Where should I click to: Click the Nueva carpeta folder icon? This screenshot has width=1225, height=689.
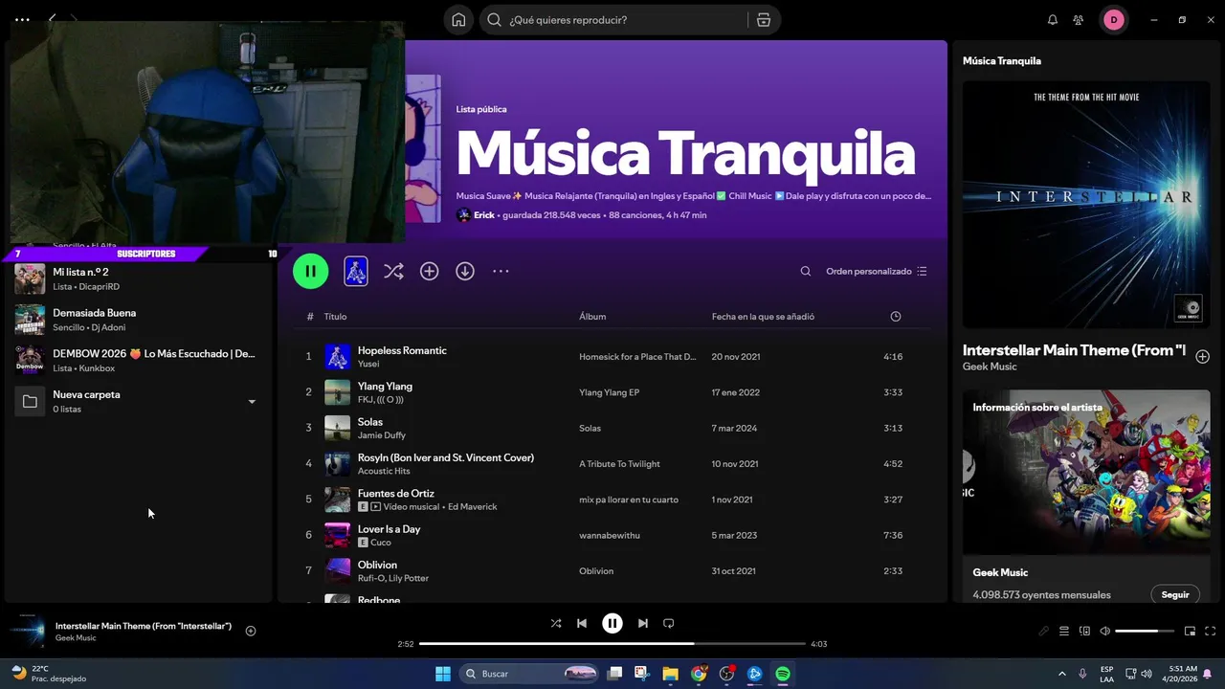pyautogui.click(x=30, y=401)
